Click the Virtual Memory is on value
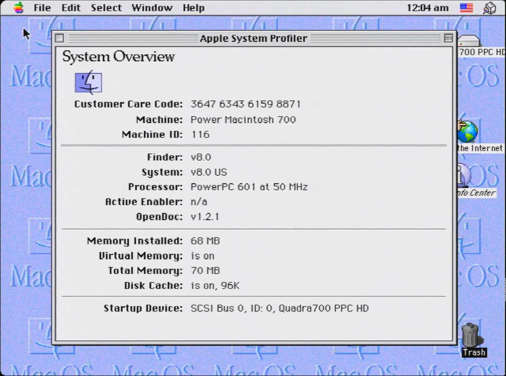The width and height of the screenshot is (506, 376). [202, 256]
